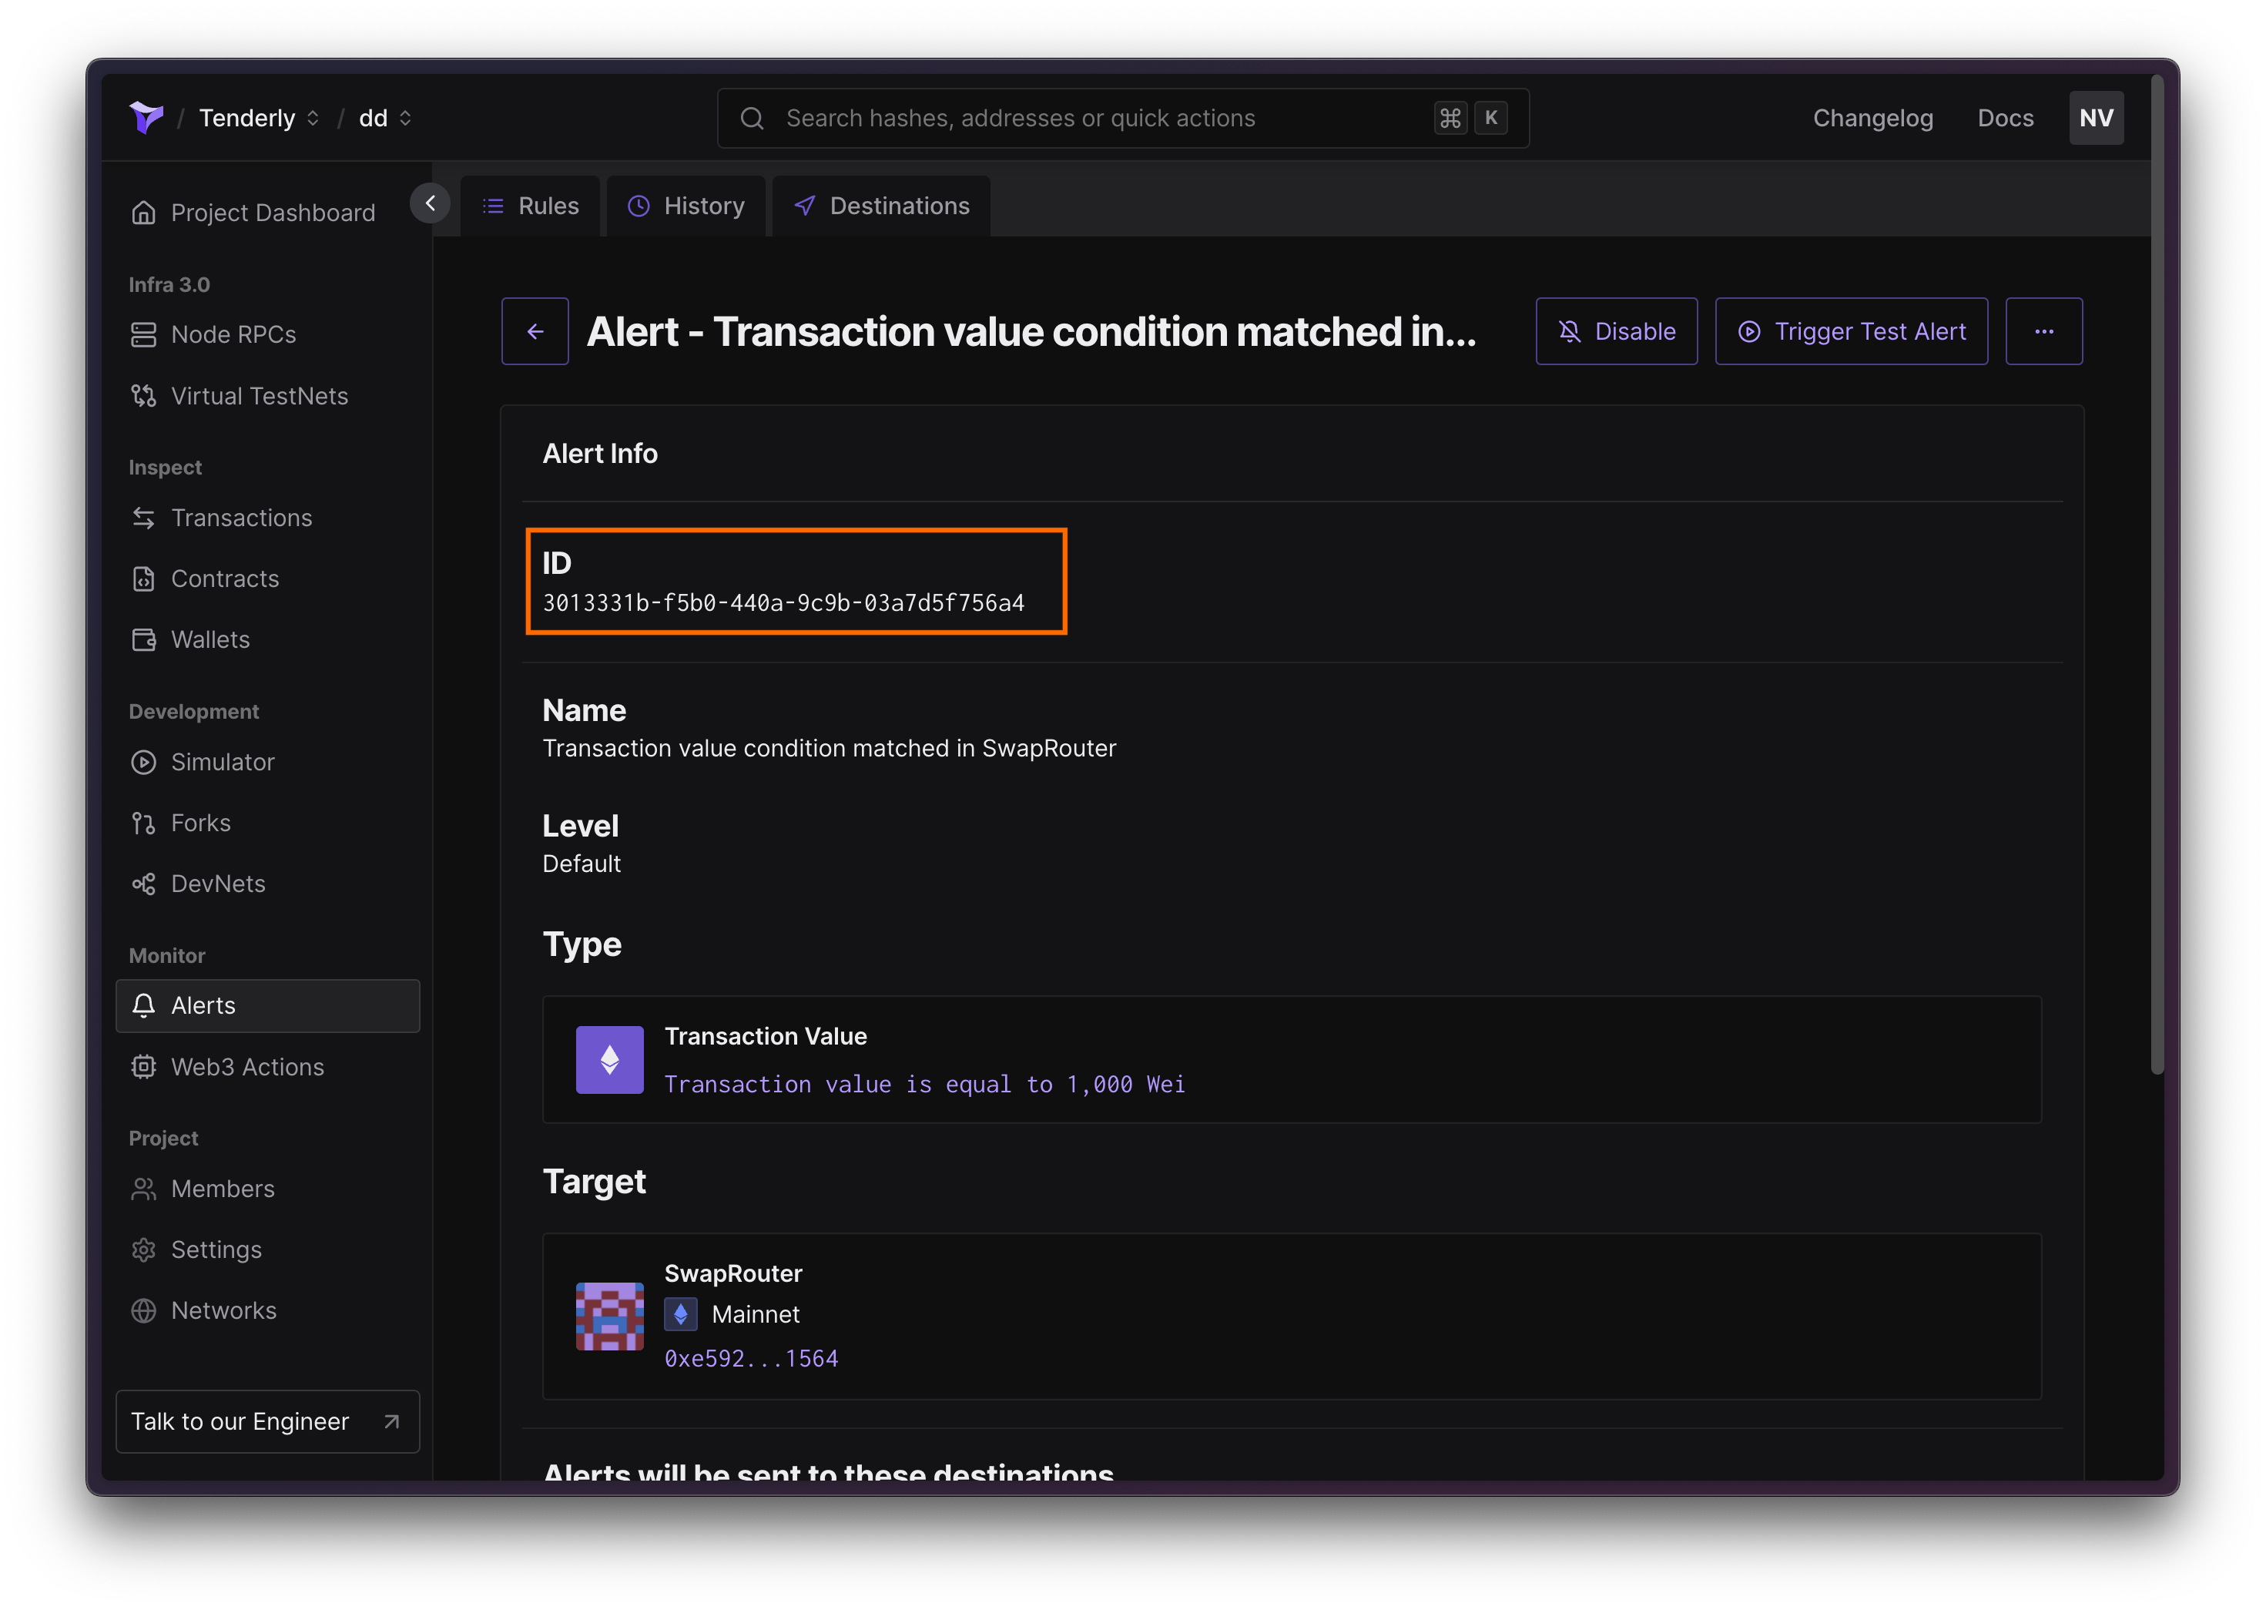The width and height of the screenshot is (2266, 1610).
Task: Open Virtual TestNets page
Action: point(260,395)
